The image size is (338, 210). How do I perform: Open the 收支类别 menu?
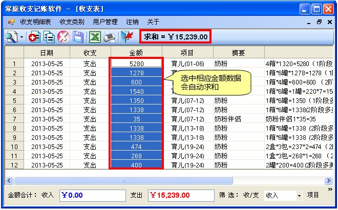pyautogui.click(x=72, y=22)
